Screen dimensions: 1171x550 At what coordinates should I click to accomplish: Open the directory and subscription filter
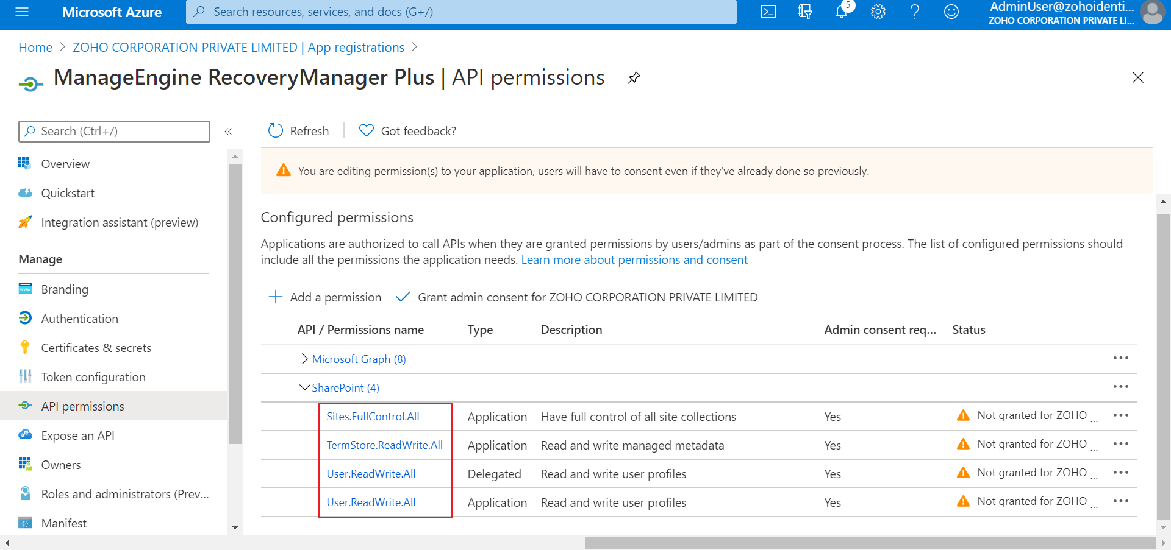tap(805, 12)
